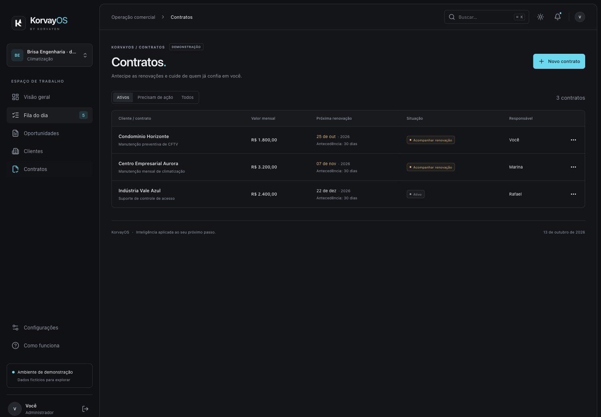Switch to the Ativos tab
The height and width of the screenshot is (417, 601).
[123, 97]
